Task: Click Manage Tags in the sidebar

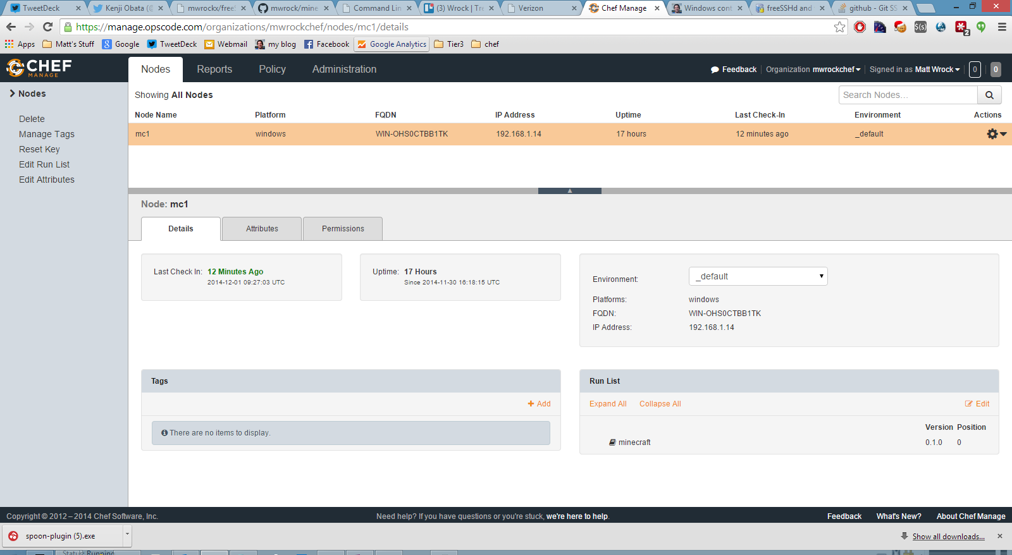Action: [x=47, y=134]
